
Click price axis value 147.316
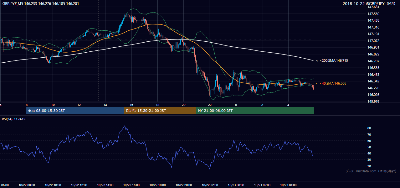[x=373, y=27]
